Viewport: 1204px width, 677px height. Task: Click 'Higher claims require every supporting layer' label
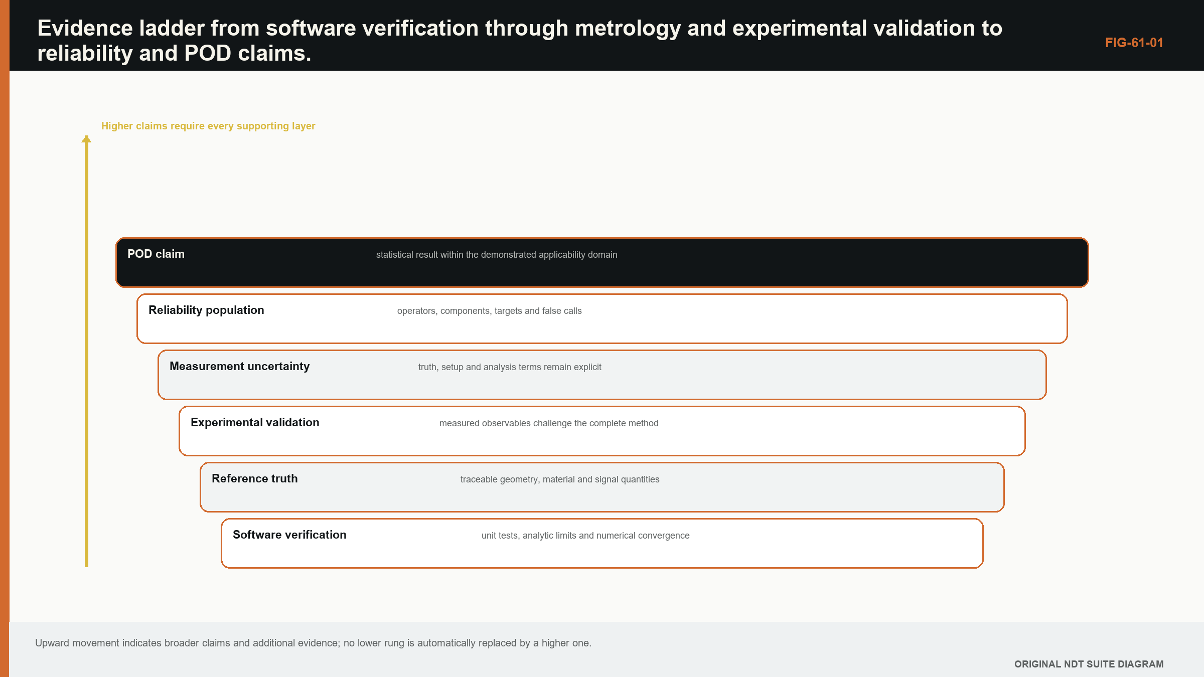208,126
